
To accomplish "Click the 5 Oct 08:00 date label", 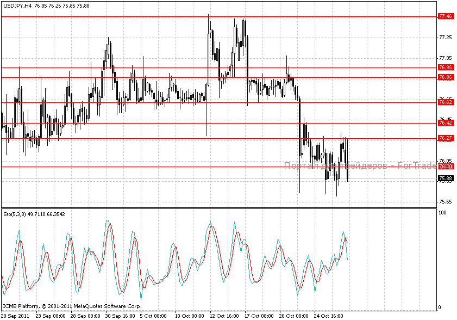I will [153, 316].
